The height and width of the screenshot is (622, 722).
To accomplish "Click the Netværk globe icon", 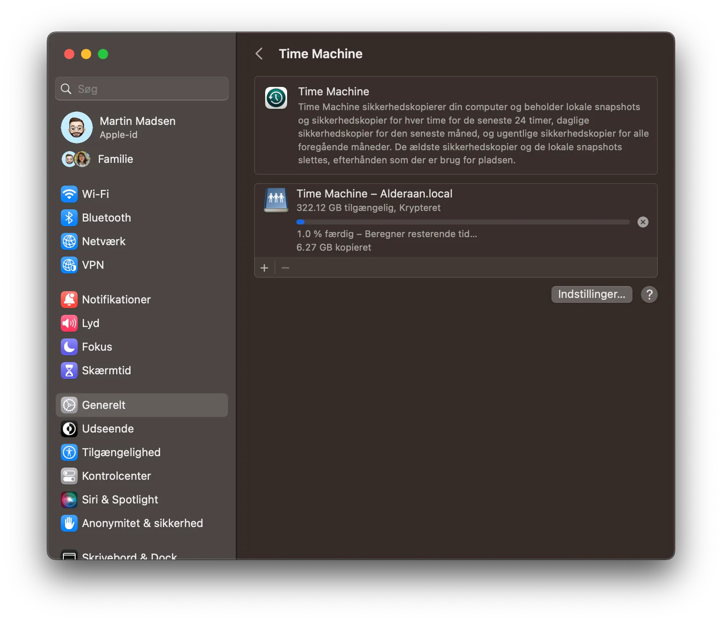I will (x=70, y=241).
